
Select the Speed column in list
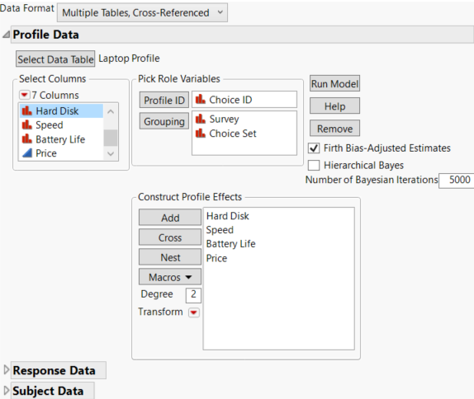pos(61,125)
